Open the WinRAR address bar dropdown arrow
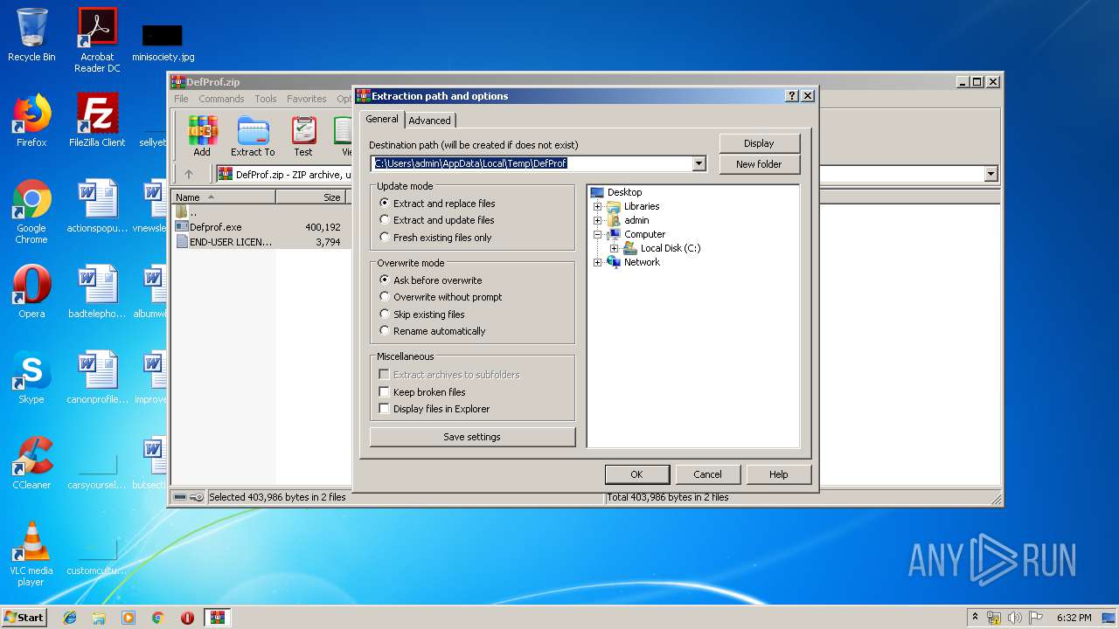Screen dimensions: 1119x629 tap(990, 174)
